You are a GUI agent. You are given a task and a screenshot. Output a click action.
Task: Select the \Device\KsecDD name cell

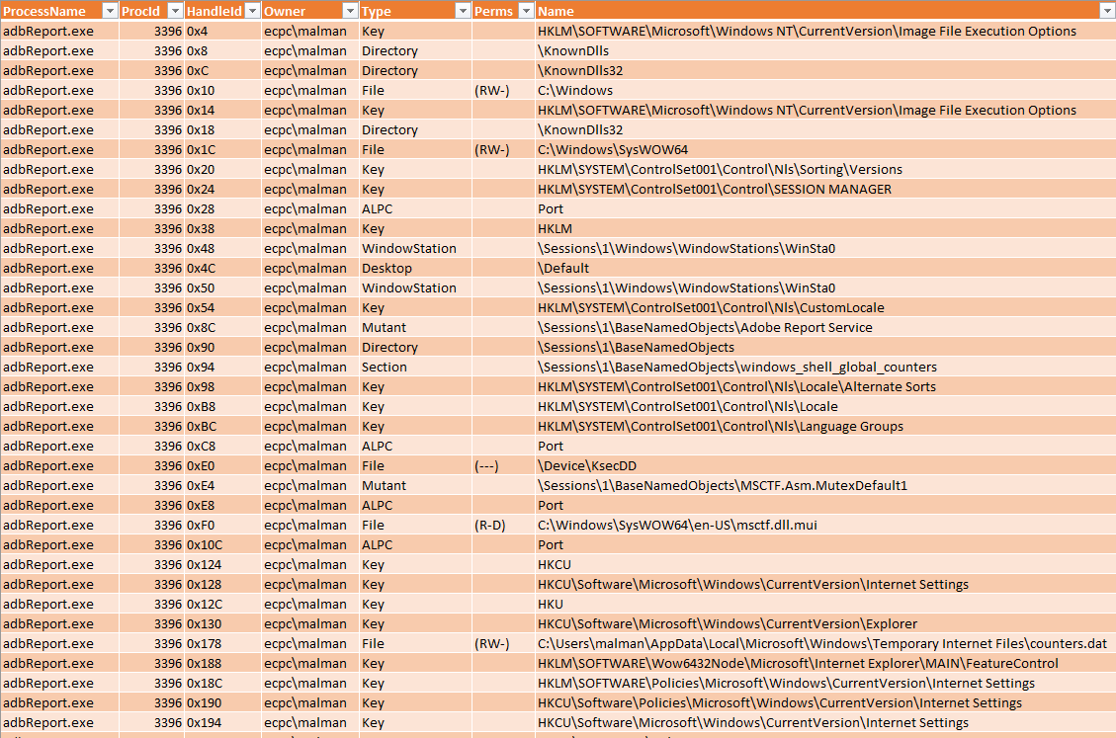click(825, 465)
